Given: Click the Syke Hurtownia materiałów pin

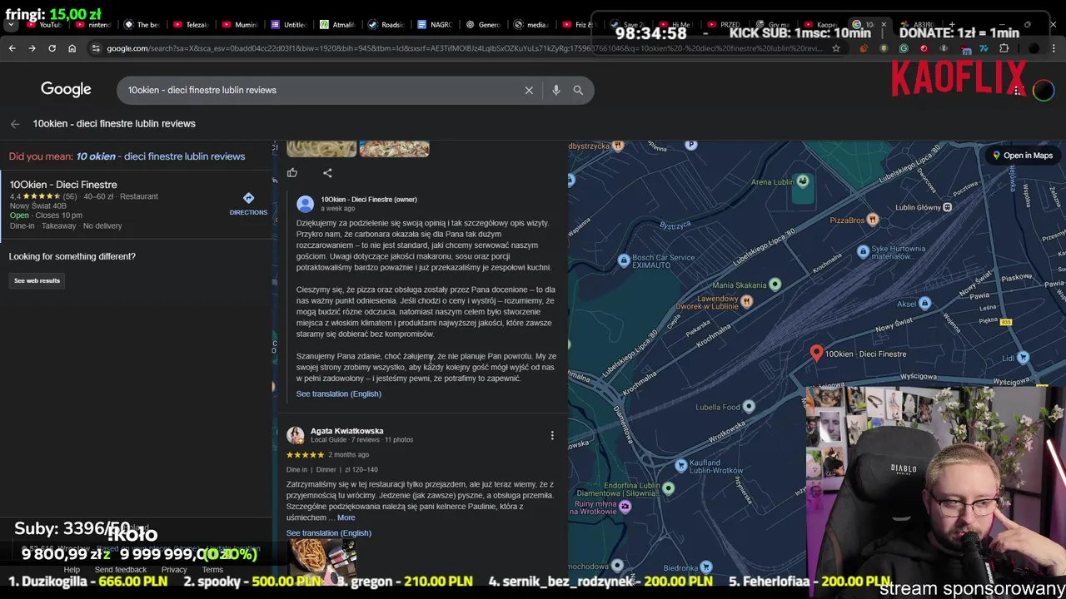Looking at the screenshot, I should pos(863,251).
